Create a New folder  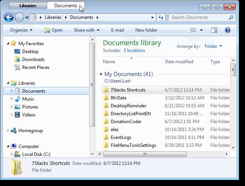pos(146,30)
